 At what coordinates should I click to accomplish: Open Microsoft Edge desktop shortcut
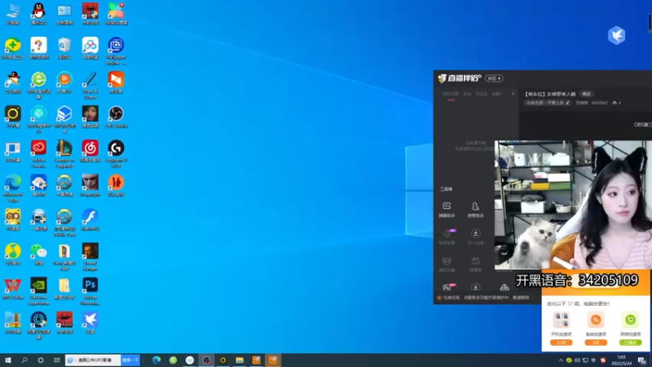13,188
